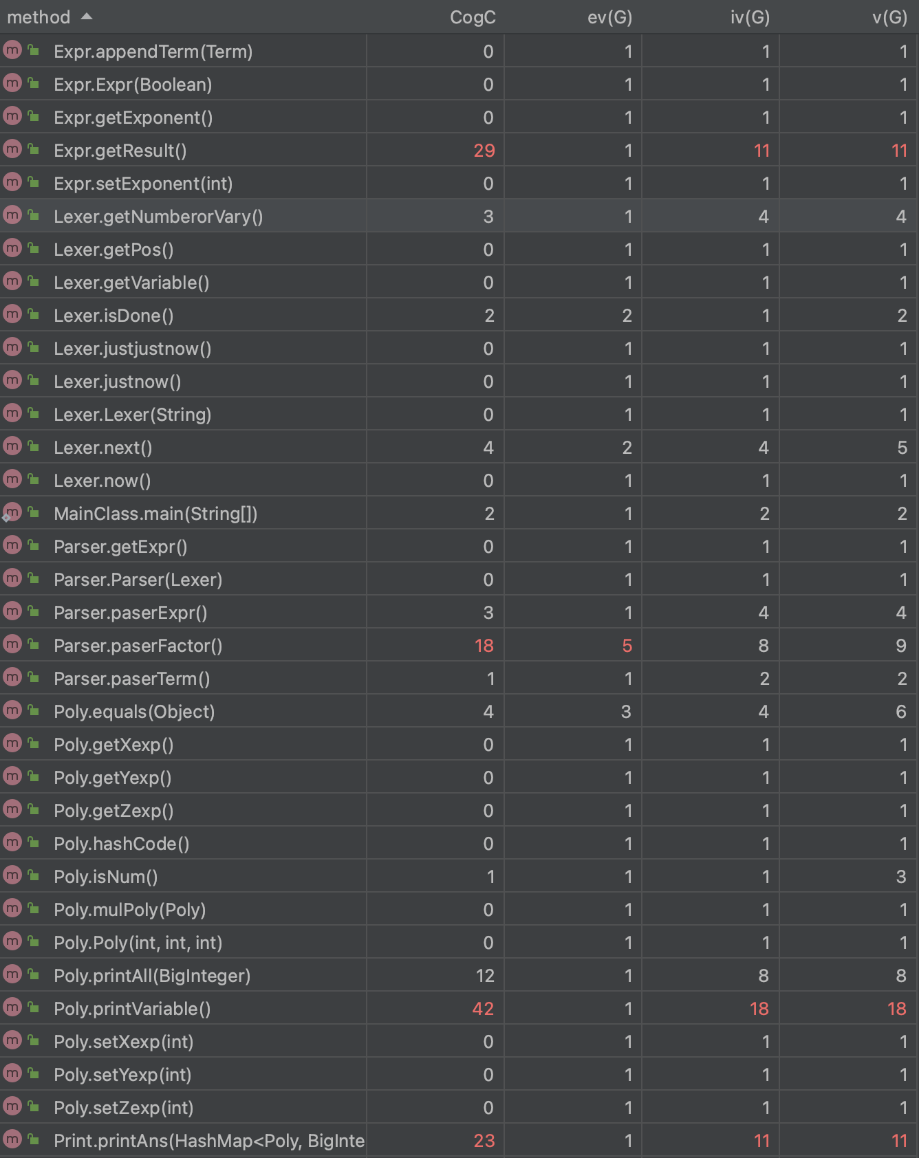Click Poly.mulPoly(Poly) method name
Screen dimensions: 919x1158
pos(130,910)
